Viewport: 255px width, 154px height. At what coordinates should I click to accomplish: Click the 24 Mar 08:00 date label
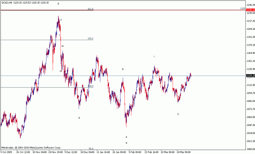pyautogui.click(x=184, y=152)
